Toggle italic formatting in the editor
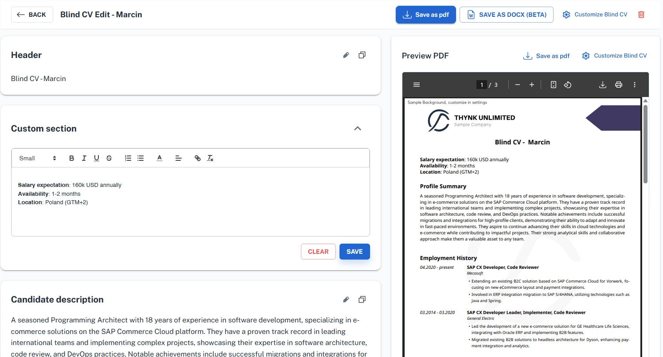The width and height of the screenshot is (663, 357). [84, 158]
